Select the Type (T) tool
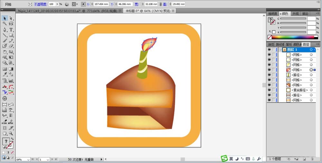Screen dimensions: 322x163 tap(11, 30)
